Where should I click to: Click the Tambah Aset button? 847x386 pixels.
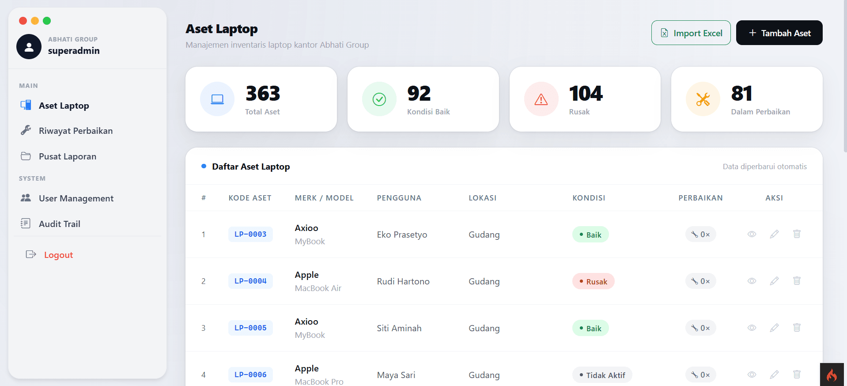click(x=779, y=33)
